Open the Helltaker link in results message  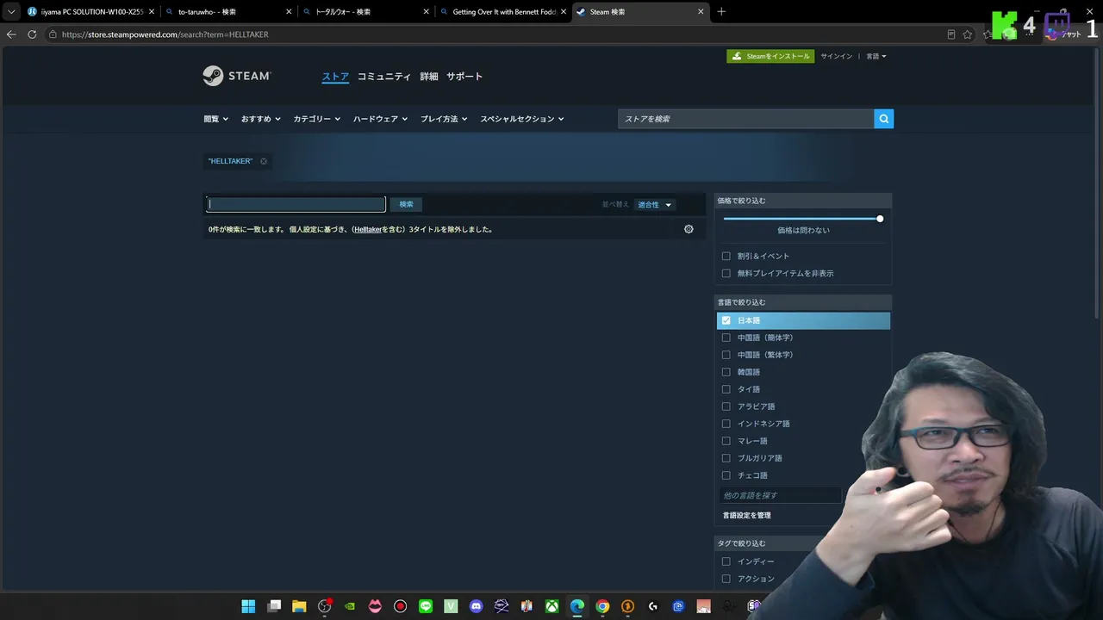coord(368,230)
